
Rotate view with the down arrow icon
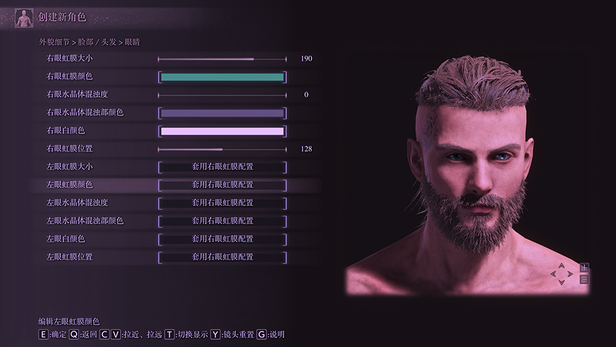[561, 282]
